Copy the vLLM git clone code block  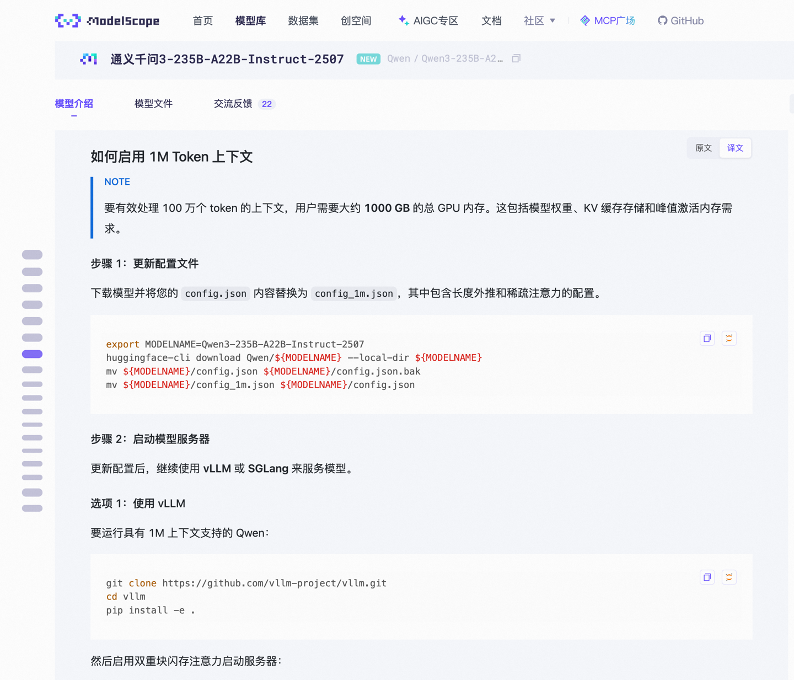pyautogui.click(x=707, y=577)
